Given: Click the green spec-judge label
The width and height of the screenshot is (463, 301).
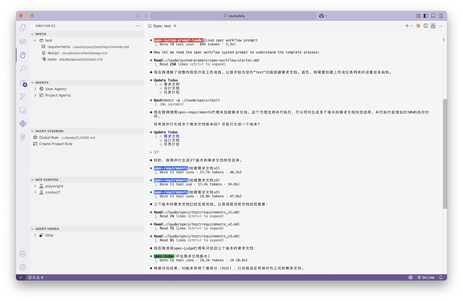Looking at the screenshot, I should (164, 256).
